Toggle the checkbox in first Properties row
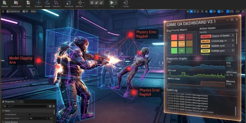 tap(30, 114)
